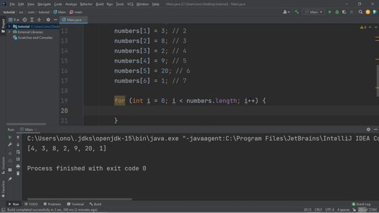Click the Project panel horizontal scrollbar
379x213 pixels.
[26, 124]
